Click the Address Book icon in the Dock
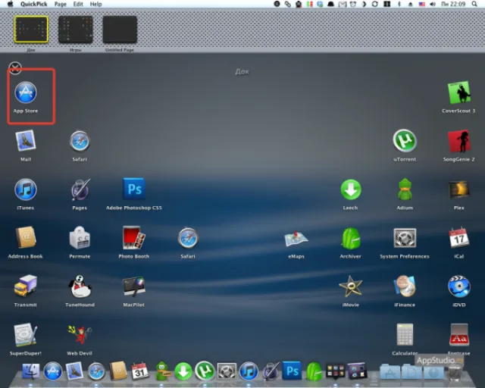Screen dimensions: 485x388 tap(118, 371)
